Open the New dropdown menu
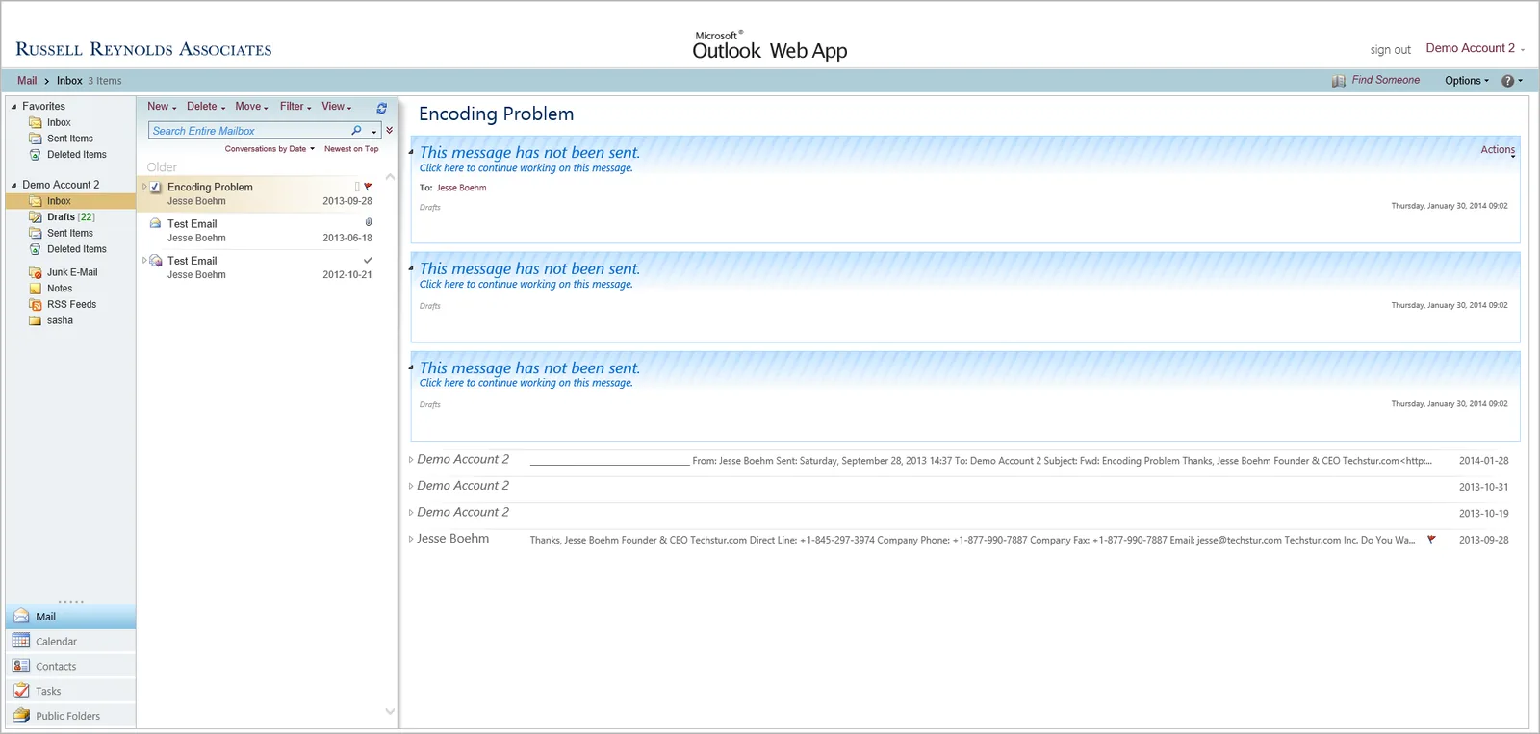Viewport: 1540px width, 734px height. tap(162, 107)
